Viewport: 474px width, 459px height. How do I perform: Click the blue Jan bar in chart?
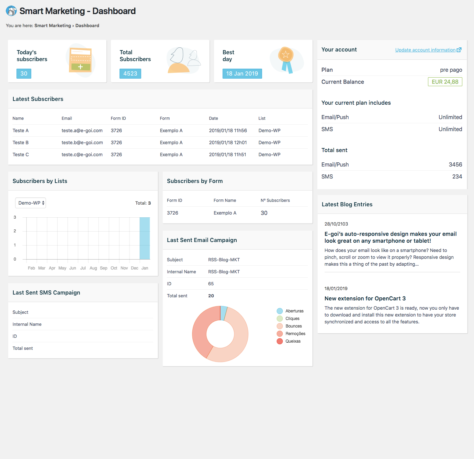pos(145,238)
